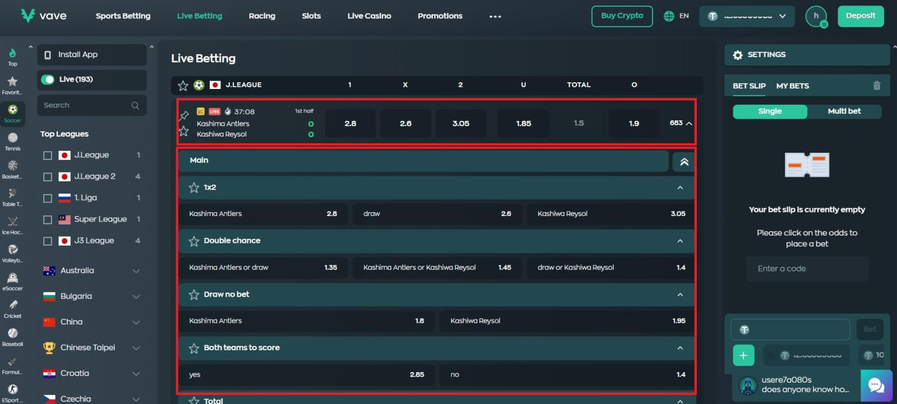Open Live Casino from top menu
This screenshot has width=897, height=404.
click(369, 16)
